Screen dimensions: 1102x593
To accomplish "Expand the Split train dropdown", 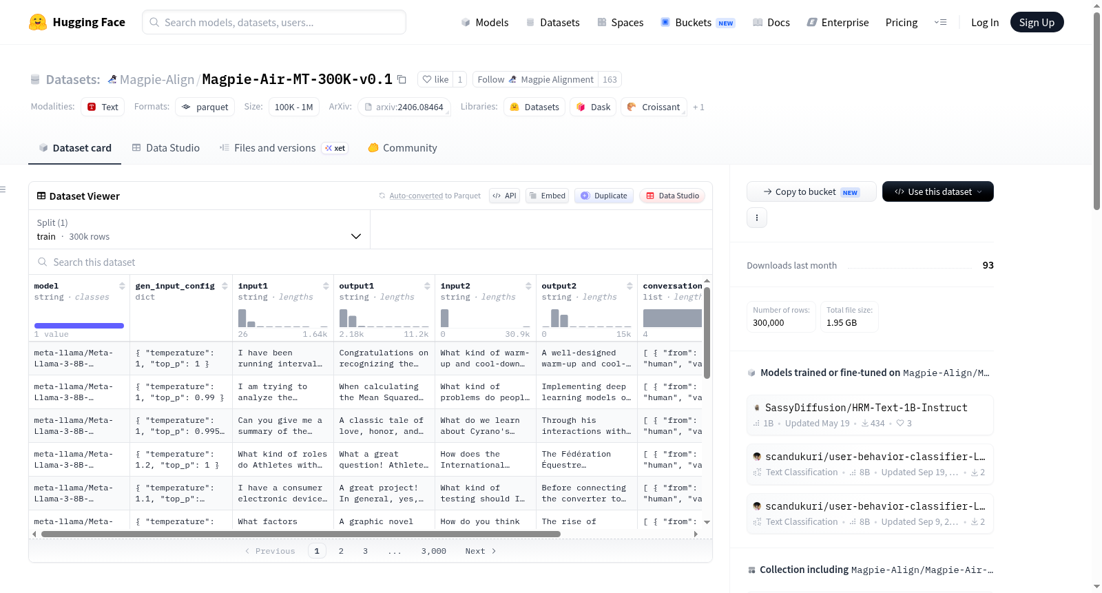I will pos(200,229).
